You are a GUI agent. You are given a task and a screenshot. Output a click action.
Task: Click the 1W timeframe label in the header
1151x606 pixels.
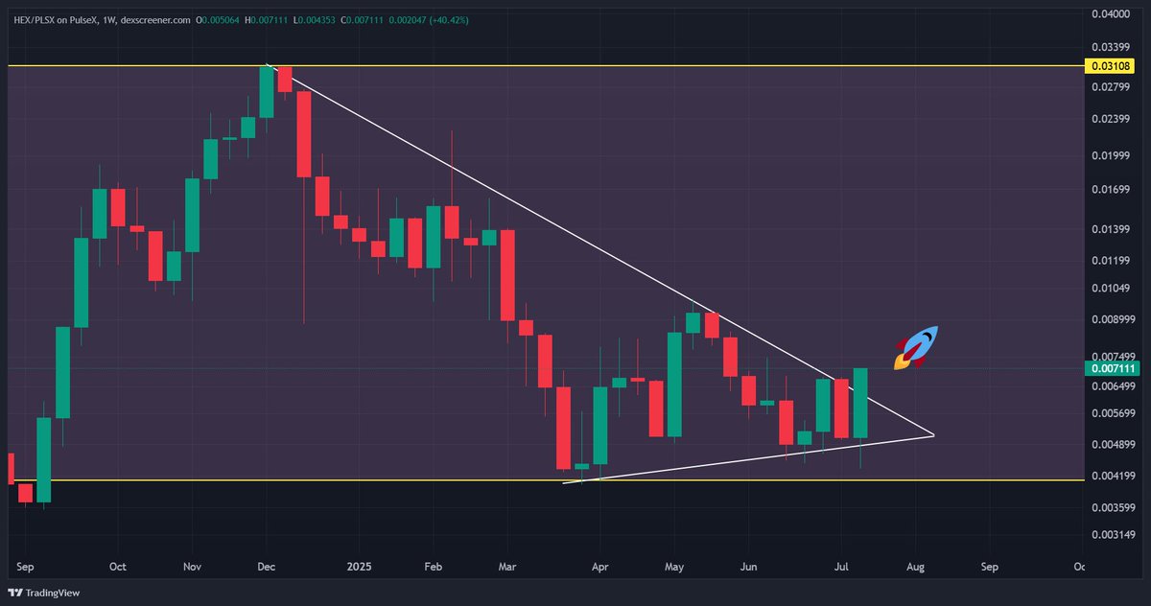[x=108, y=20]
